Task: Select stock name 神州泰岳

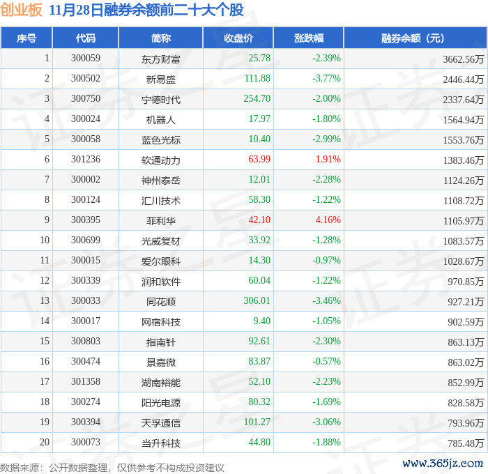Action: point(161,181)
